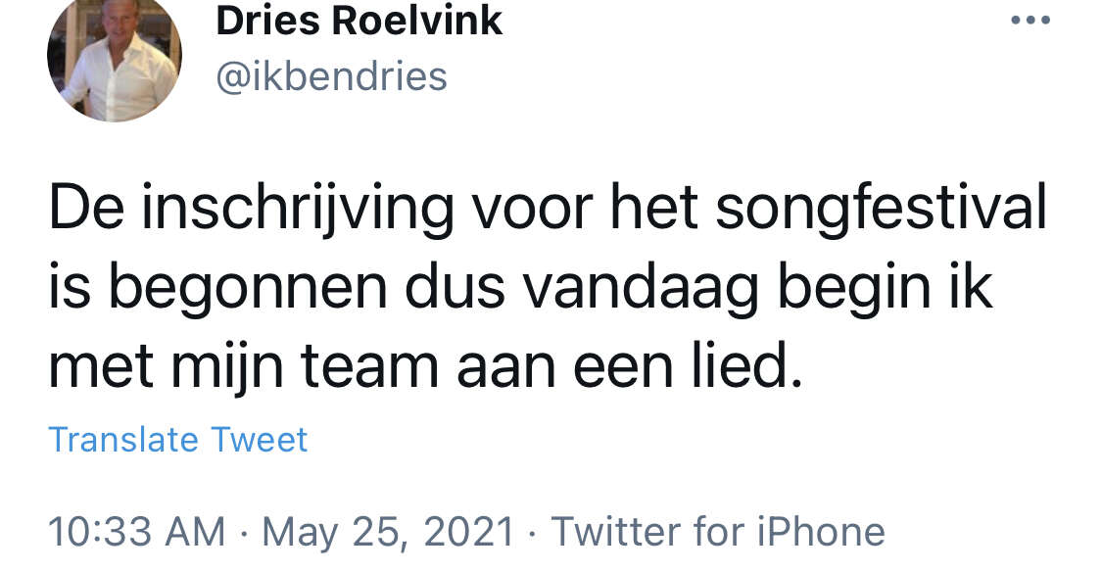Image resolution: width=1102 pixels, height=572 pixels.
Task: Select the May 25, 2021 date
Action: point(388,532)
